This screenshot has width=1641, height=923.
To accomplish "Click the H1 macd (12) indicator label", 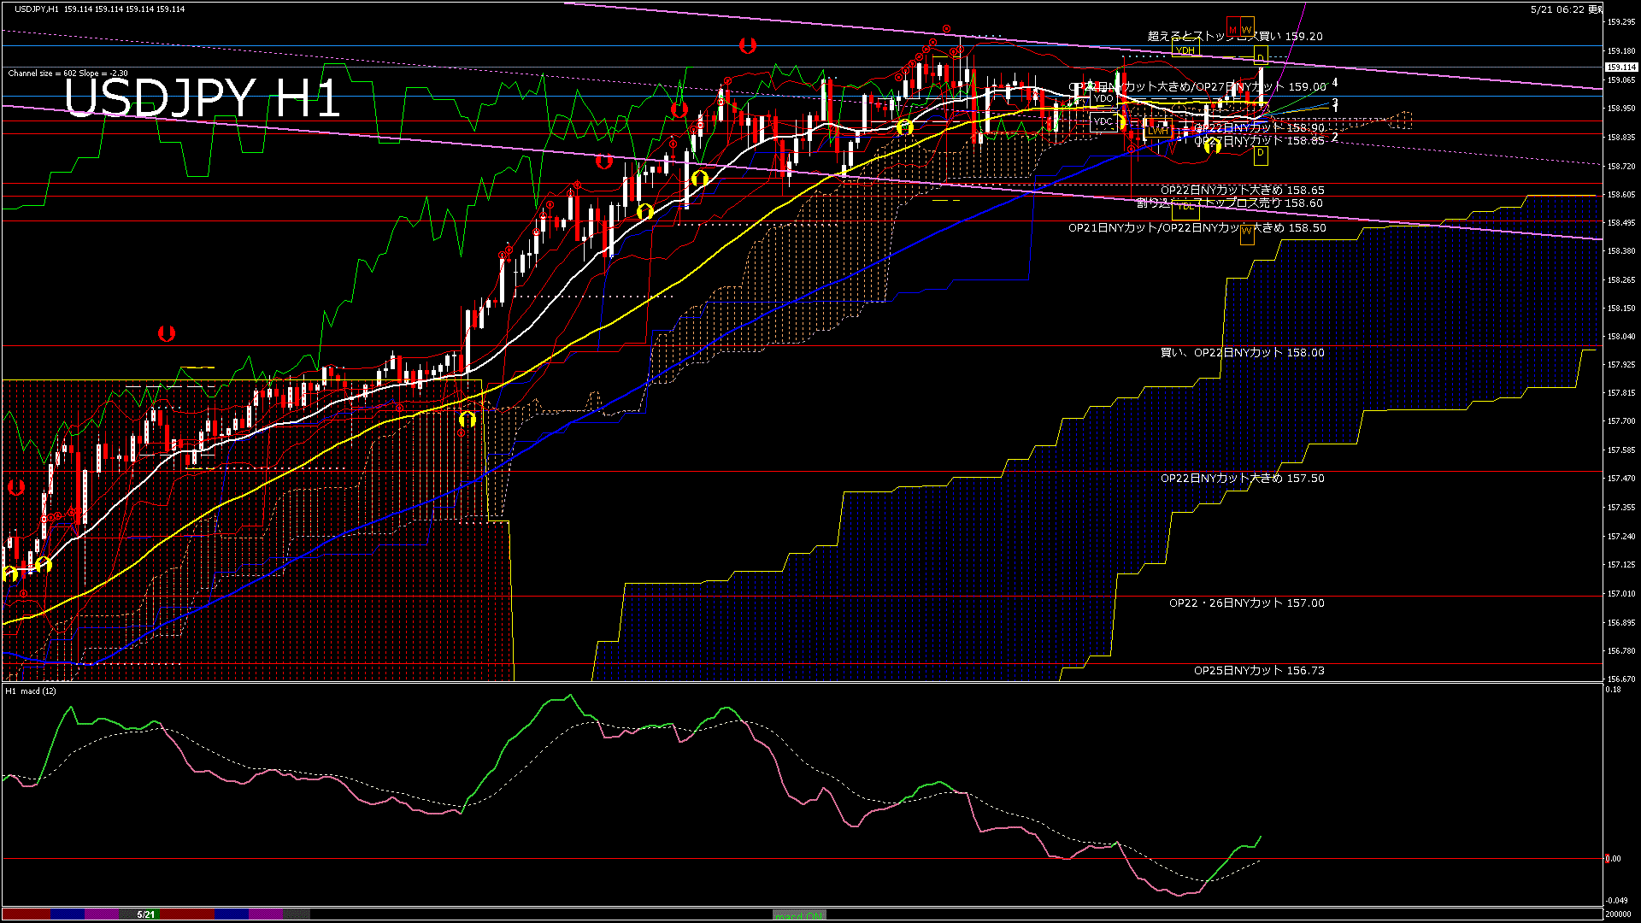I will 31,691.
